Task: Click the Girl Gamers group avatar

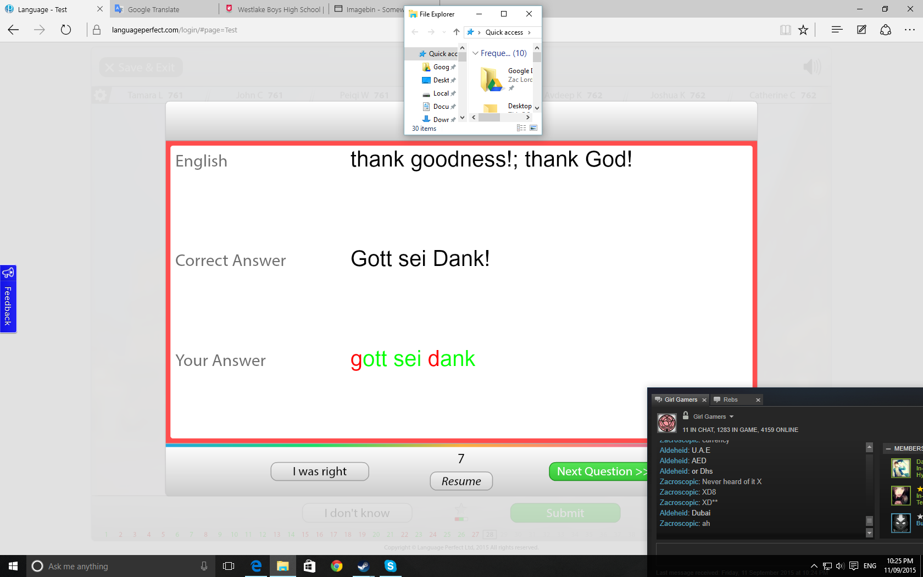Action: [x=667, y=423]
